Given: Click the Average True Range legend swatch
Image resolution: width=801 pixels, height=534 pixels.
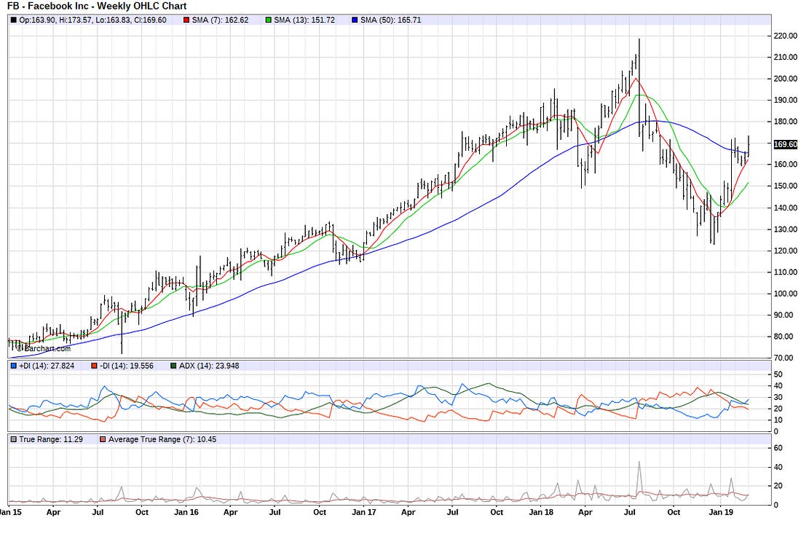Looking at the screenshot, I should pos(103,439).
